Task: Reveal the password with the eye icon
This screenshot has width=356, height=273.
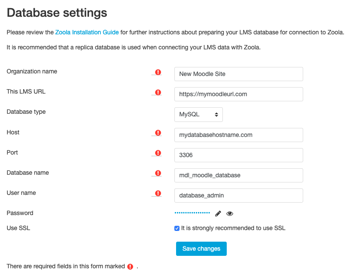Action: coord(230,213)
